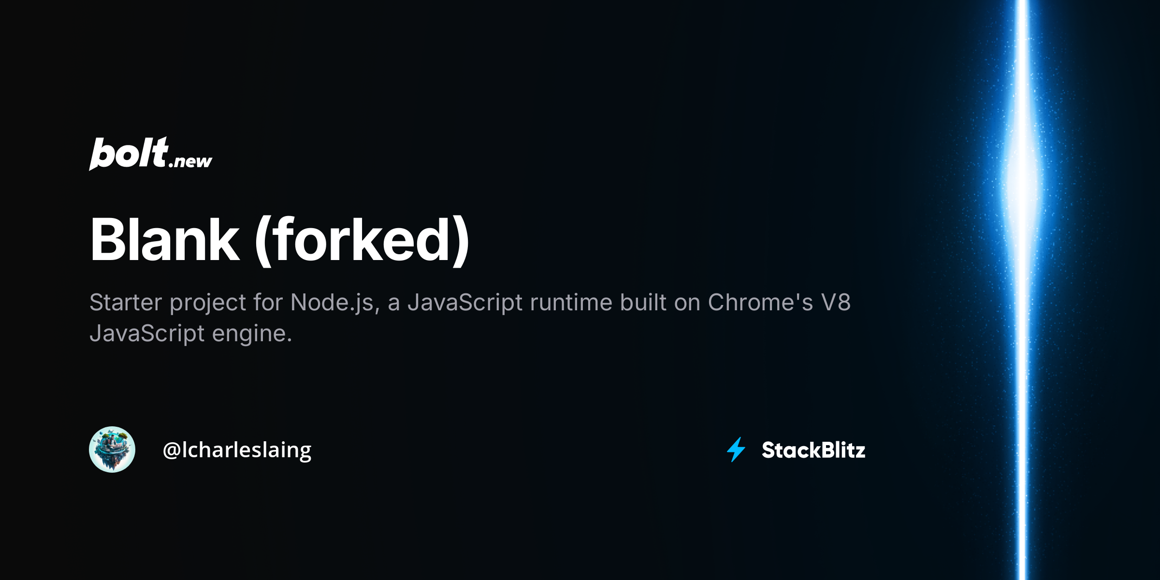Viewport: 1160px width, 580px height.
Task: Click the "Chrome's V8" text
Action: pyautogui.click(x=779, y=303)
